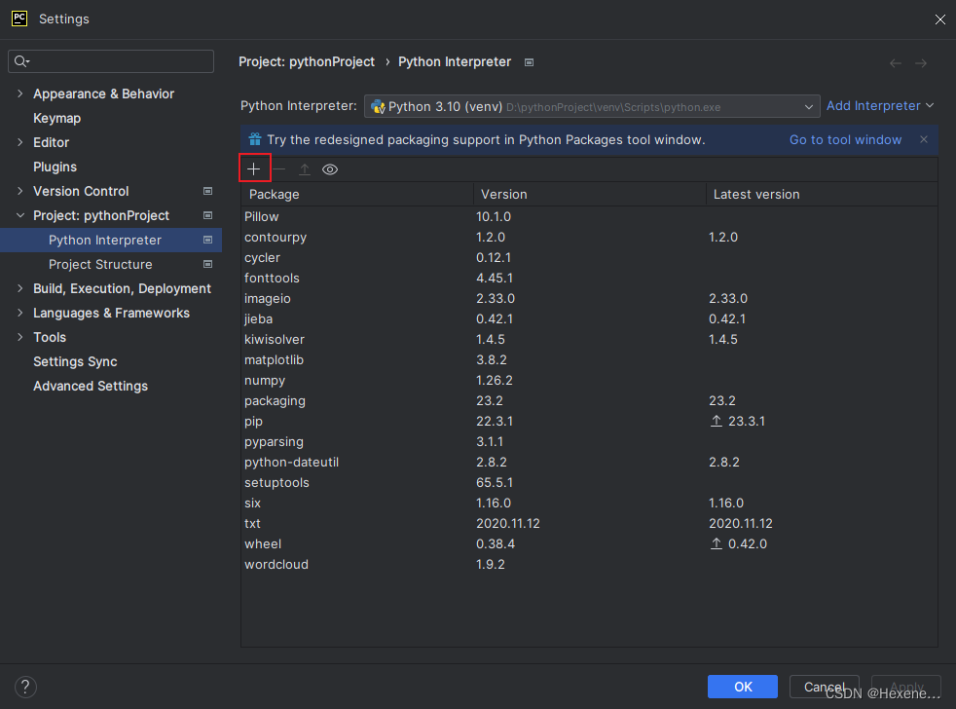Select the six package row
Screen dimensions: 956x709
click(590, 503)
